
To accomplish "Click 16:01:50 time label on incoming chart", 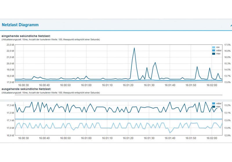I will click(191, 85).
